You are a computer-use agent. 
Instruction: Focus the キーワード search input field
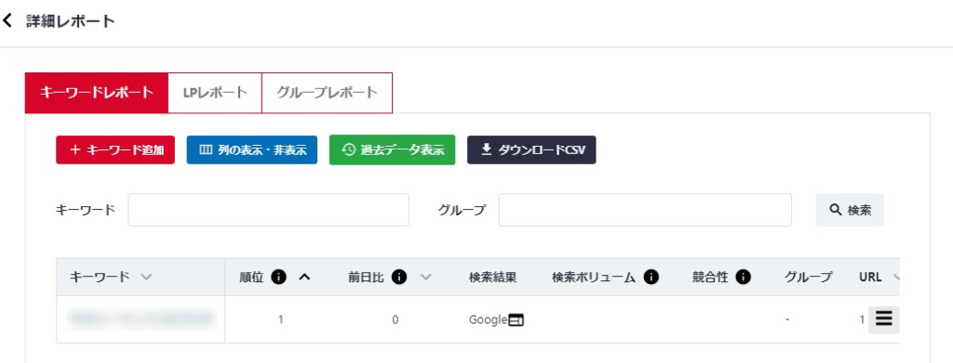269,210
